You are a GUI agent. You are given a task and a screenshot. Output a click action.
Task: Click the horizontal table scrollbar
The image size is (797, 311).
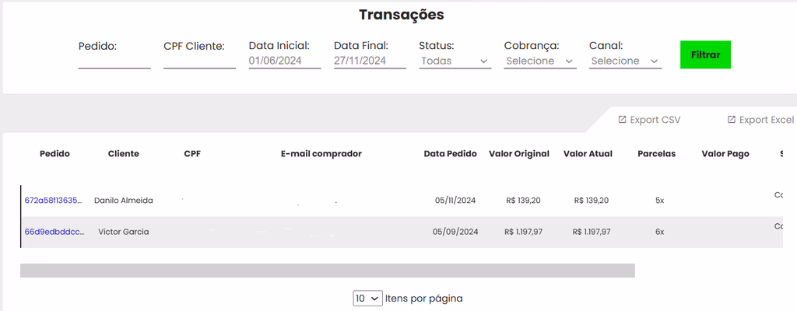coord(328,271)
